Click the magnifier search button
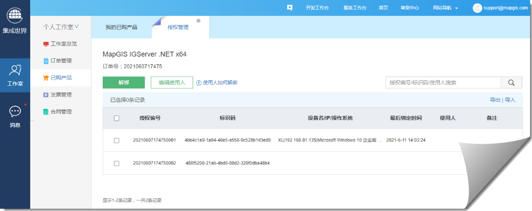Viewport: 532px width, 211px height. click(x=512, y=82)
